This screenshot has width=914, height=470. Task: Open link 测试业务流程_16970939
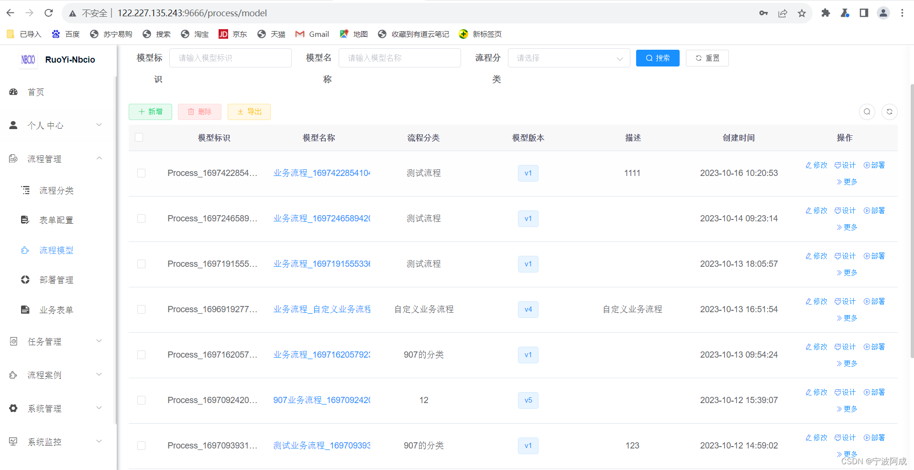click(x=322, y=446)
